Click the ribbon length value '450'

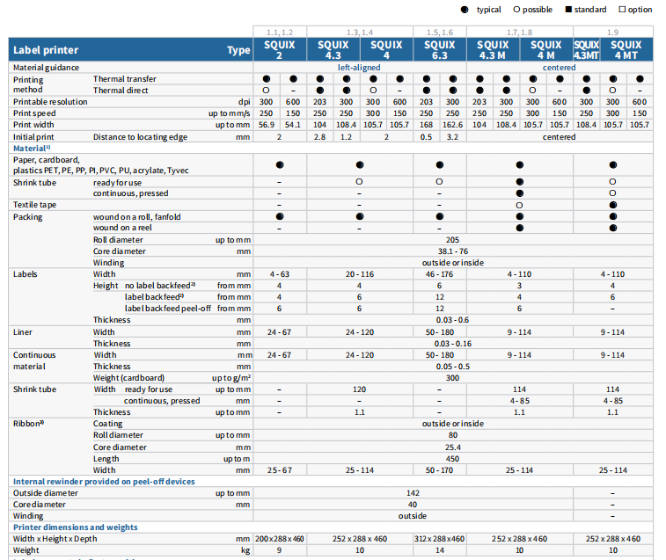point(452,459)
